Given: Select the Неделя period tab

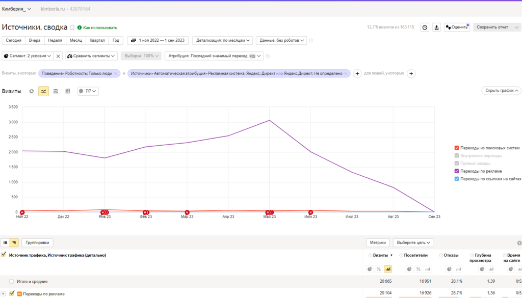Looking at the screenshot, I should (55, 41).
